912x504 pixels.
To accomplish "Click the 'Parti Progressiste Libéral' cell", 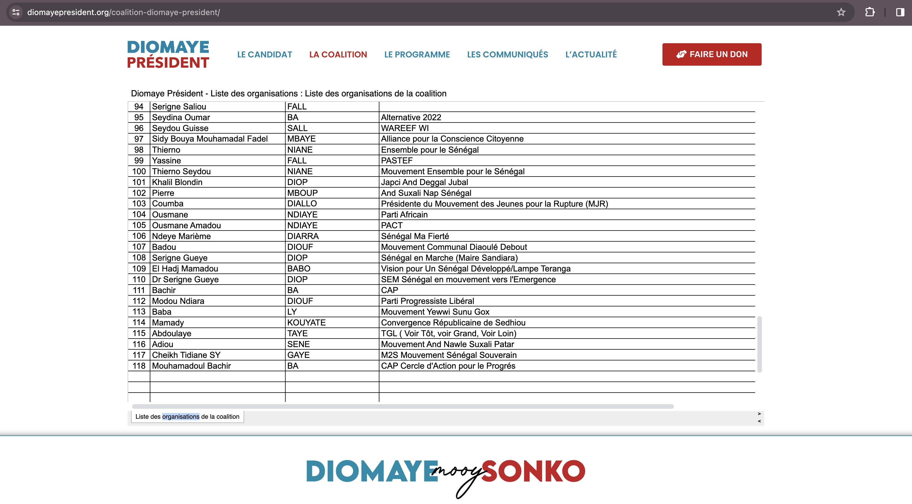I will click(x=567, y=301).
